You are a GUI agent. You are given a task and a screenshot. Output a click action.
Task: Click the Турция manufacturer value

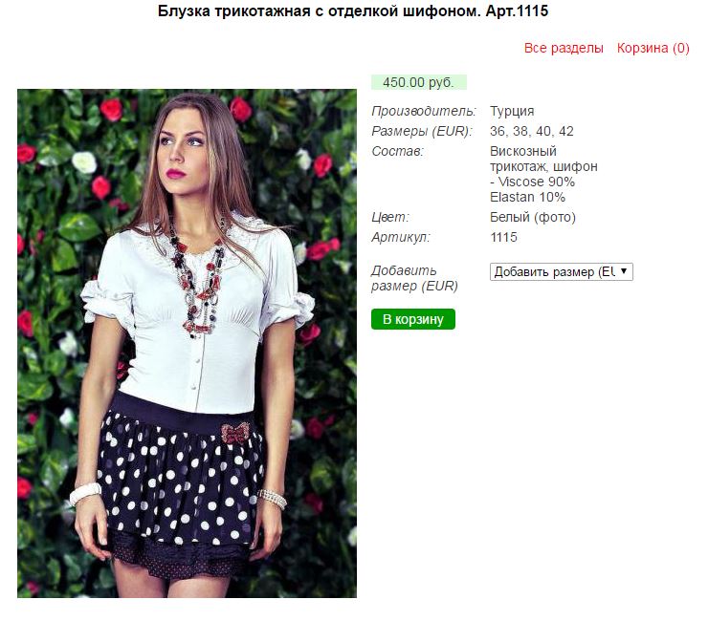(x=512, y=111)
